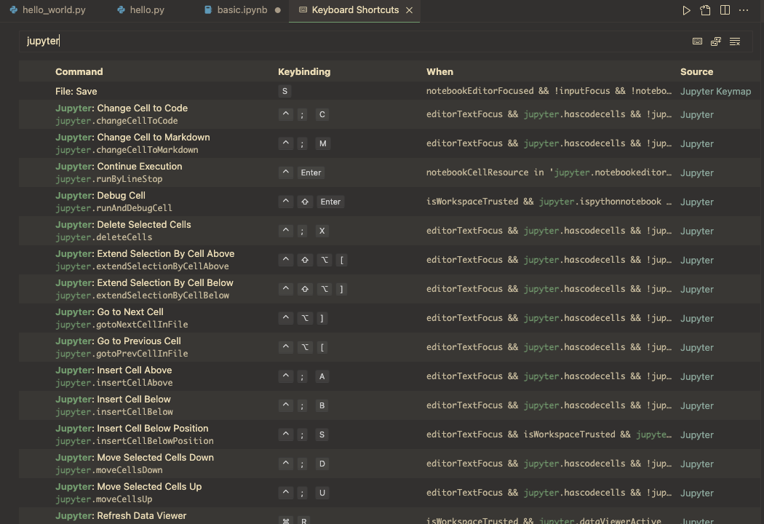Click the When clause of File: Save

coord(549,91)
